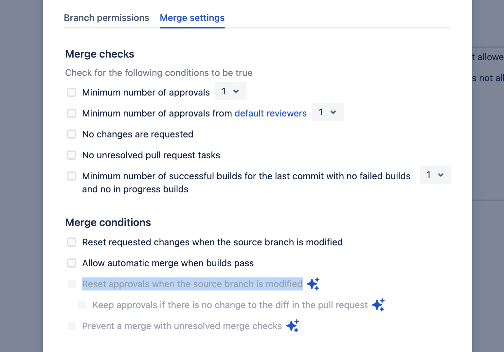The width and height of the screenshot is (504, 352).
Task: Switch to Branch permissions tab
Action: coord(106,18)
